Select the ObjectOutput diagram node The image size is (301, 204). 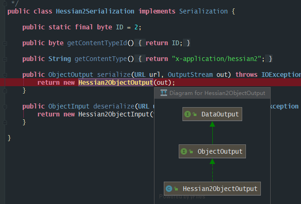(212, 151)
